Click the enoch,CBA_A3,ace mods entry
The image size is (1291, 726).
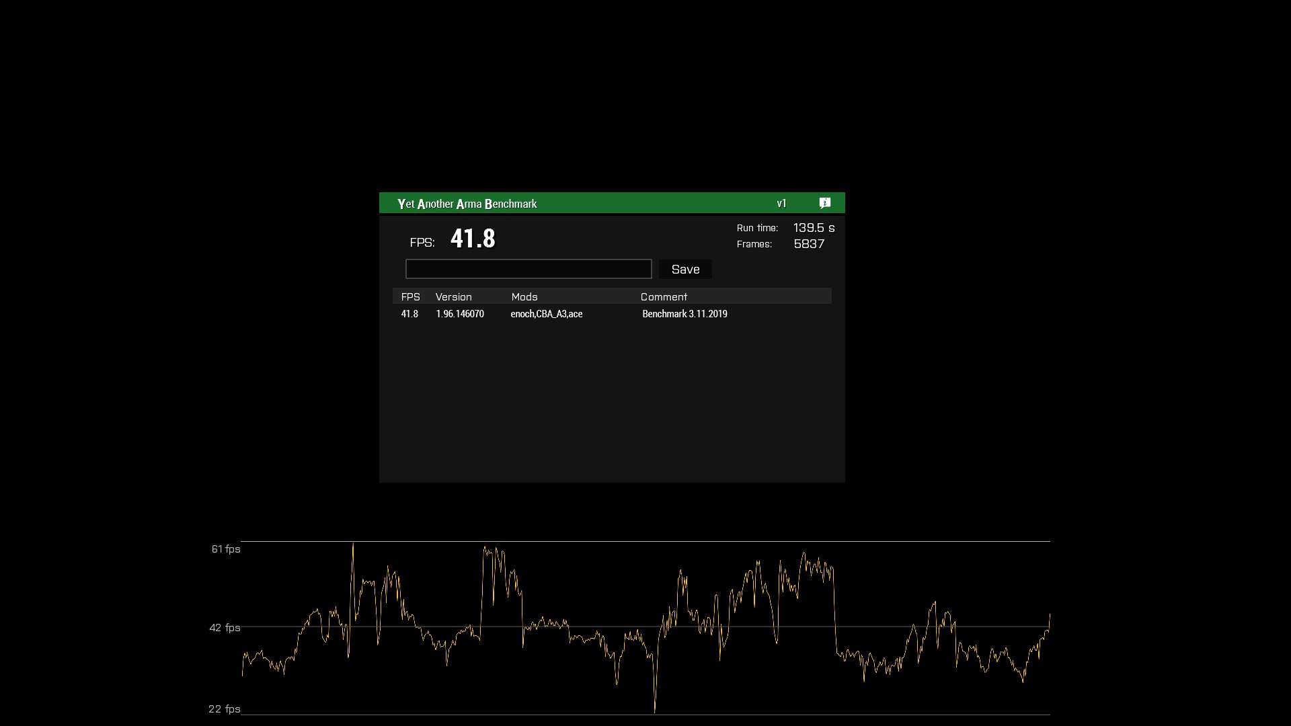click(x=546, y=314)
